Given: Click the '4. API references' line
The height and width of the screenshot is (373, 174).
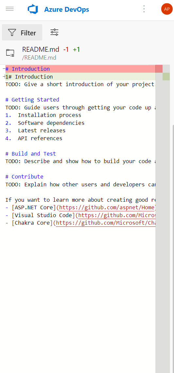Looking at the screenshot, I should [x=34, y=138].
